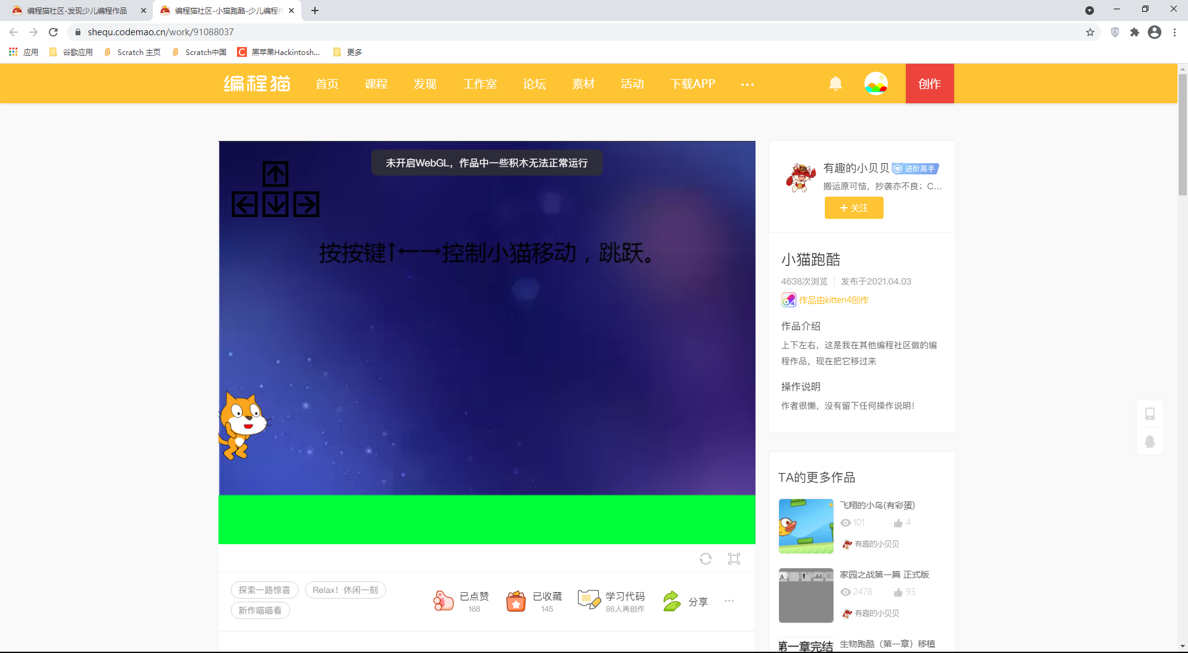Click the 新作喵喵看 tag

pyautogui.click(x=260, y=610)
